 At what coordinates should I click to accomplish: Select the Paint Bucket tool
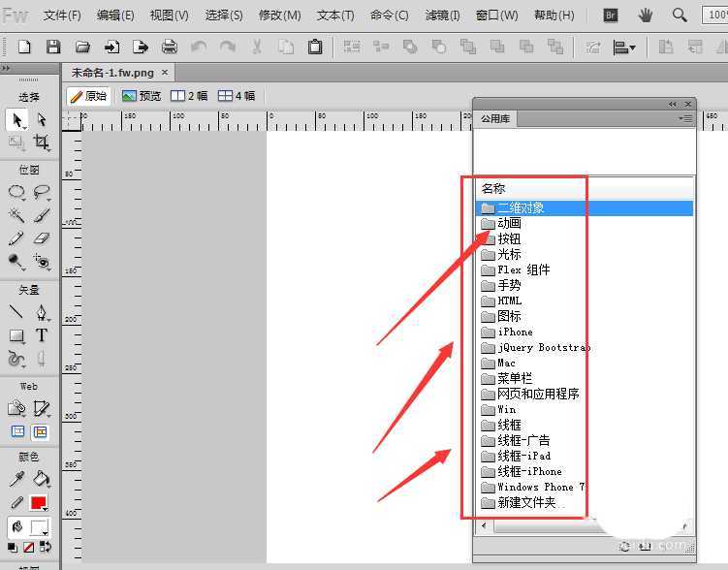(42, 479)
